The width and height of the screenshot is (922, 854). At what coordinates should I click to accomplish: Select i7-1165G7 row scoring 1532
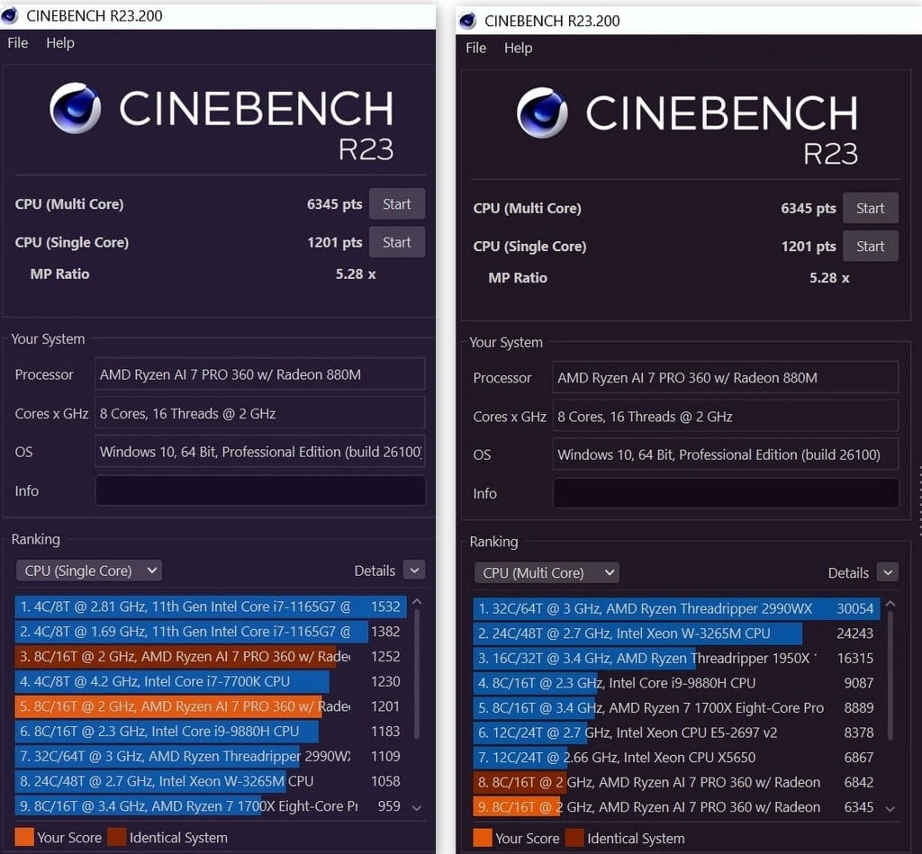(211, 607)
